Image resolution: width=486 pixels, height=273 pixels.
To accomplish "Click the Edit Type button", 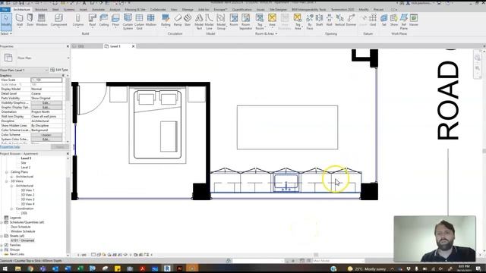I will point(59,70).
